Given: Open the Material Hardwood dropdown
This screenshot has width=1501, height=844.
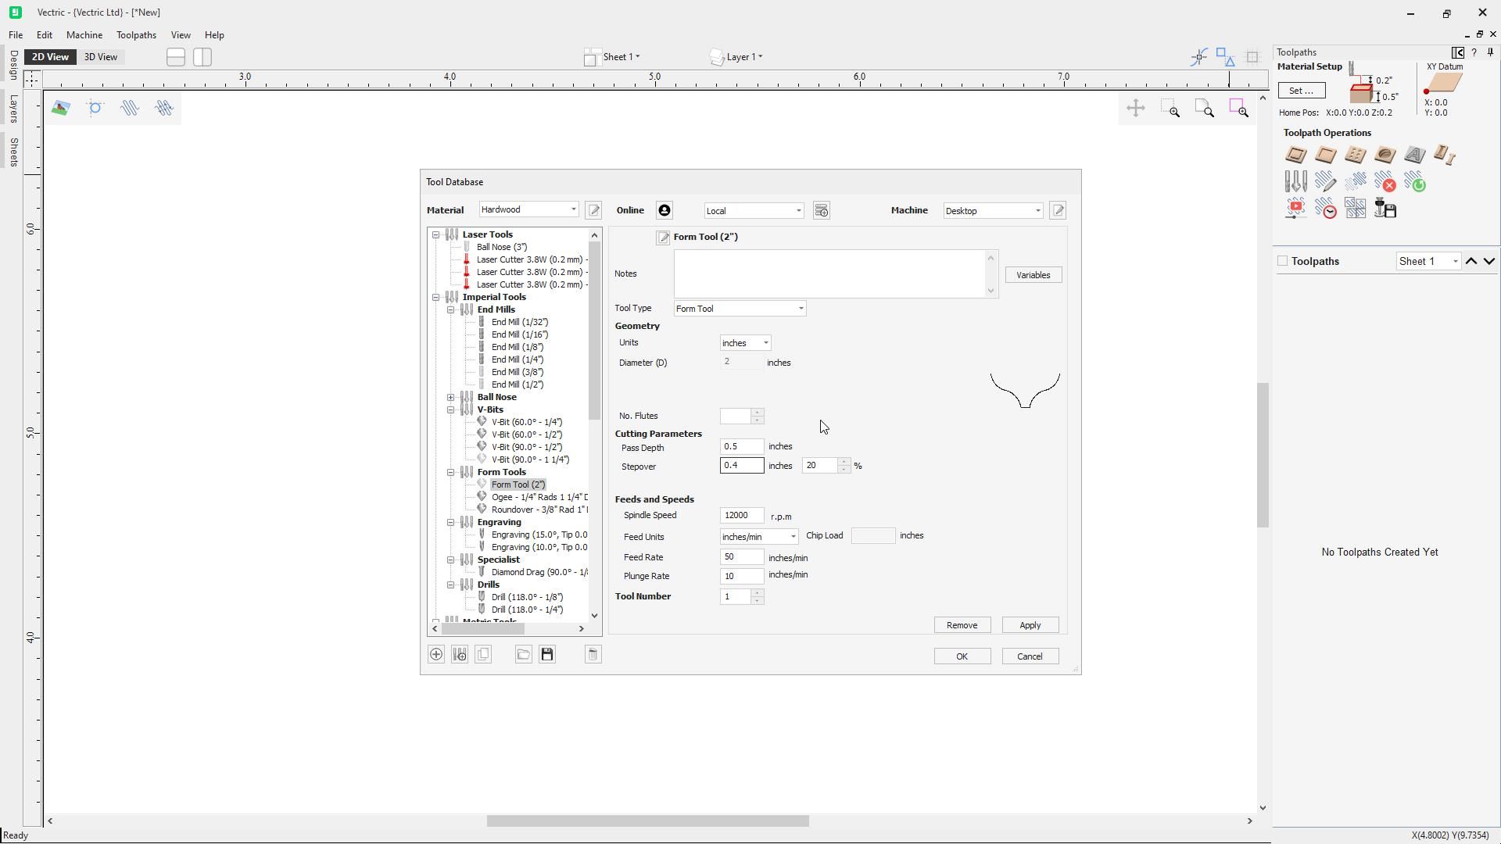Looking at the screenshot, I should (573, 209).
